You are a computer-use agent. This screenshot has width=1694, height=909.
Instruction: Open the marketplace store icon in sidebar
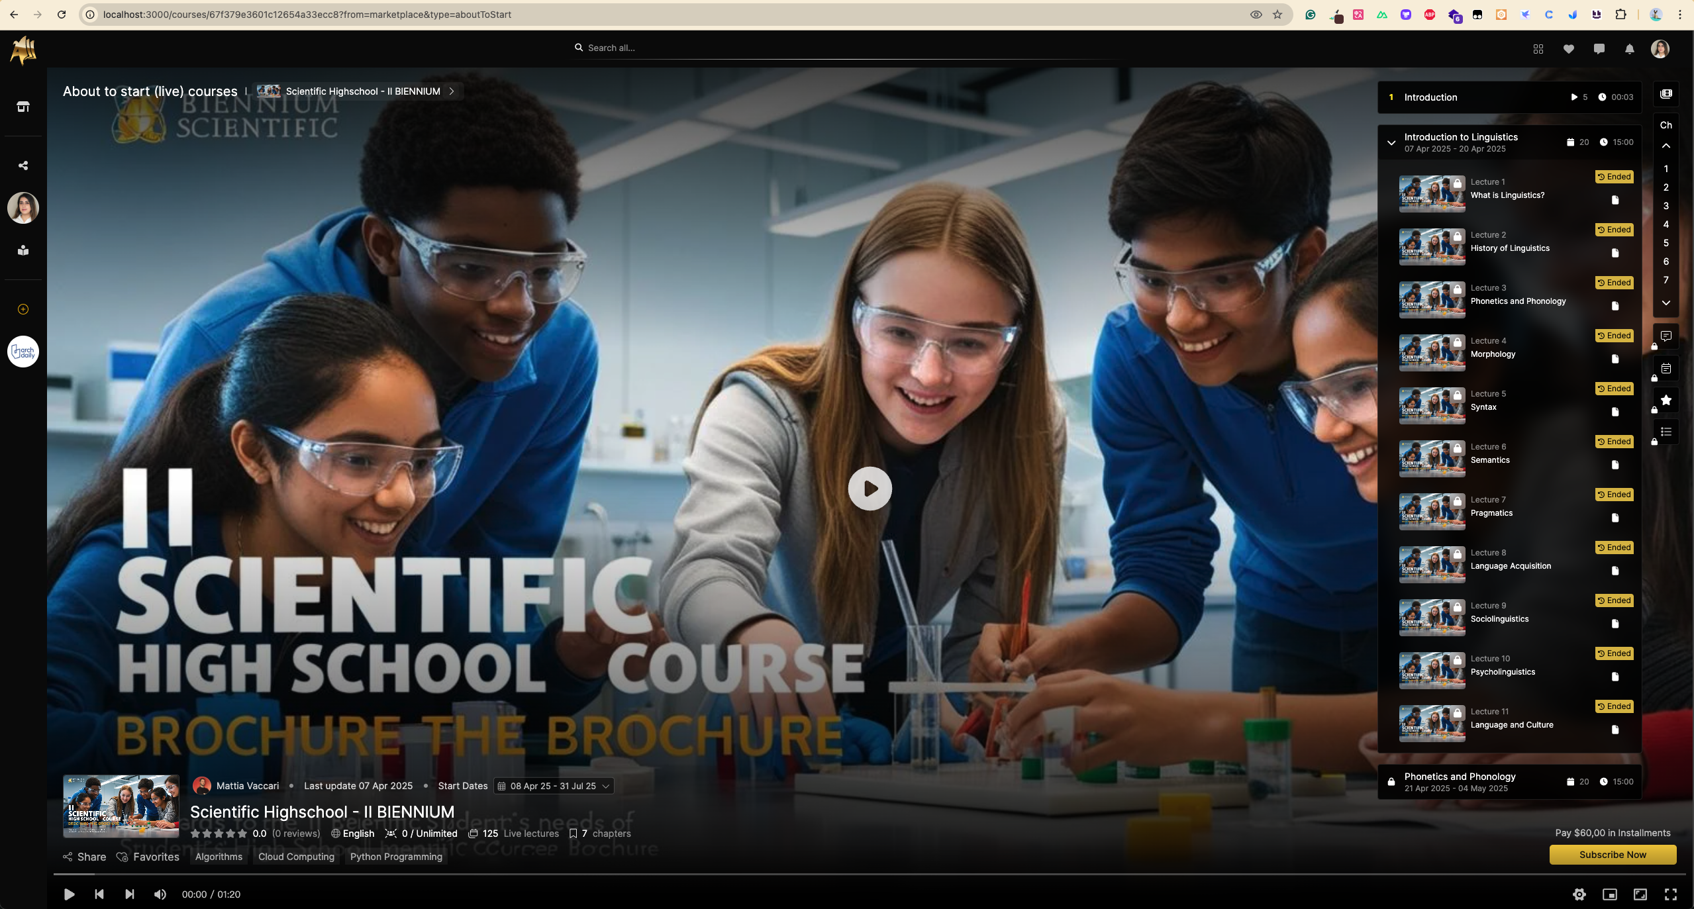[23, 107]
